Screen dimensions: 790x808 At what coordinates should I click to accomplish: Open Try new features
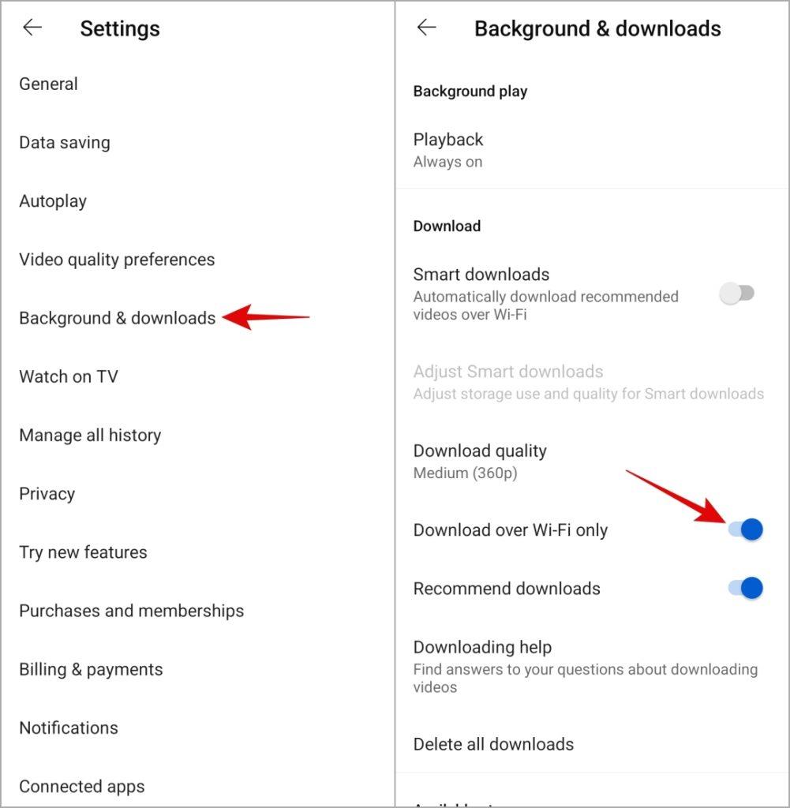197,552
